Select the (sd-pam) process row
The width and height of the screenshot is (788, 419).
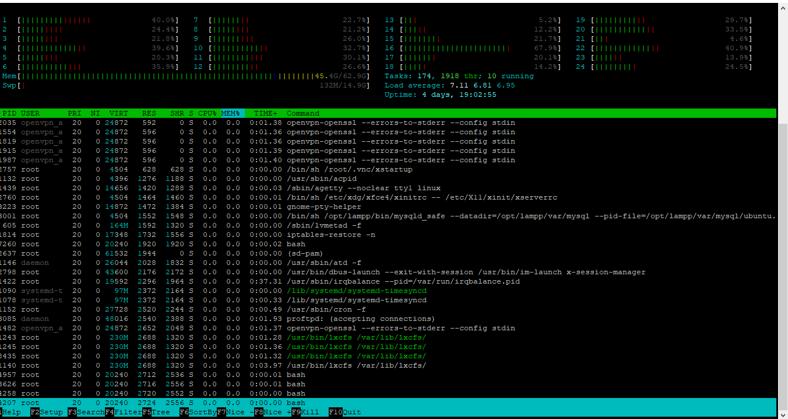click(x=388, y=253)
